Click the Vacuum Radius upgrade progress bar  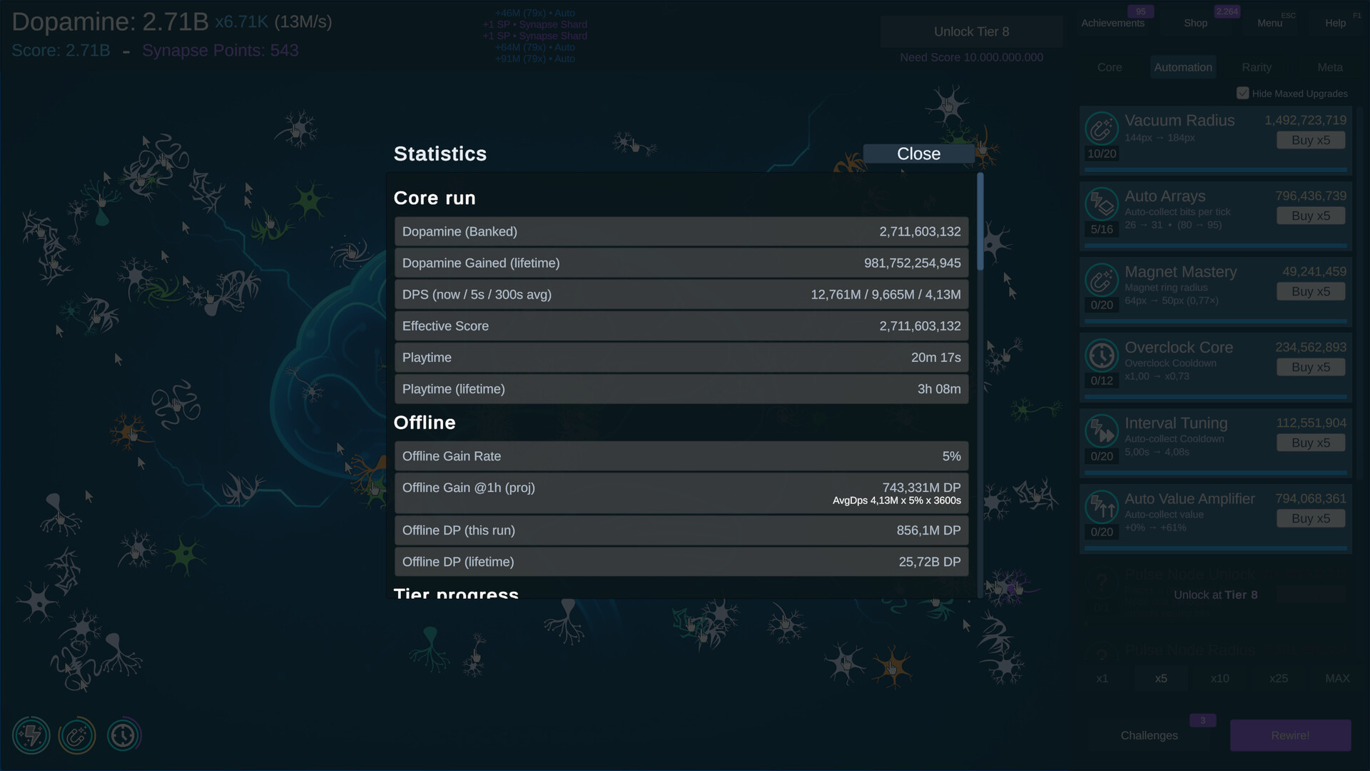coord(1215,170)
